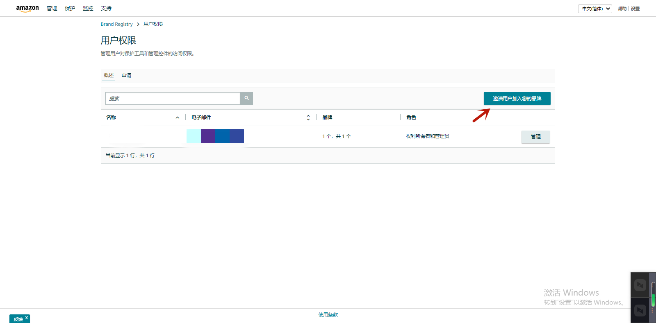Open the Amazon logo home link
This screenshot has width=656, height=323.
click(x=27, y=9)
